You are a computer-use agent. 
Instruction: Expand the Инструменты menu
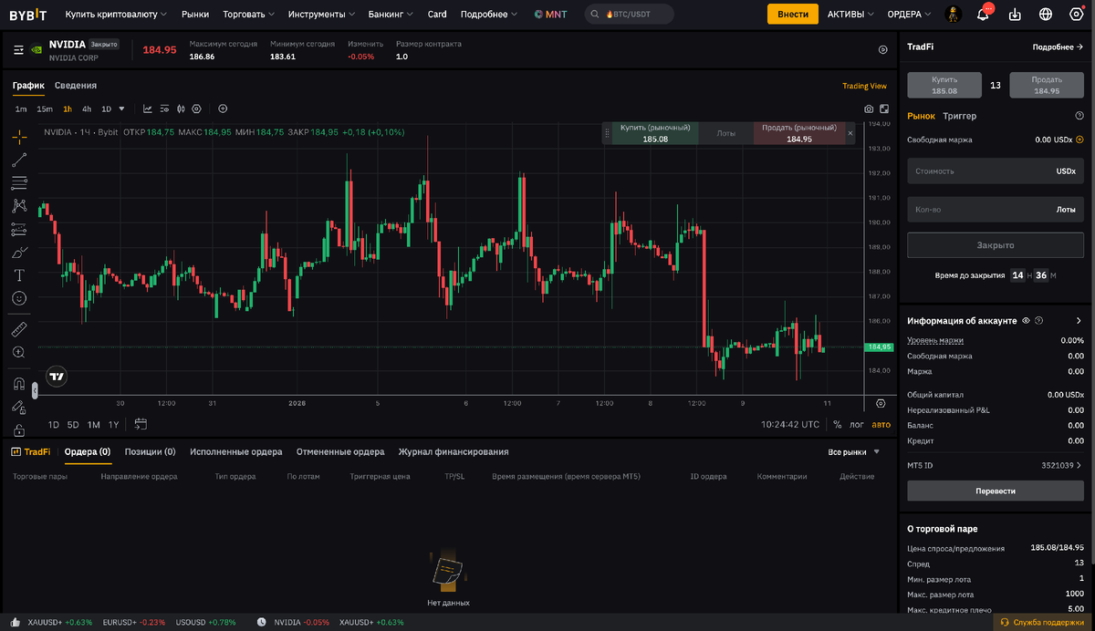point(321,15)
